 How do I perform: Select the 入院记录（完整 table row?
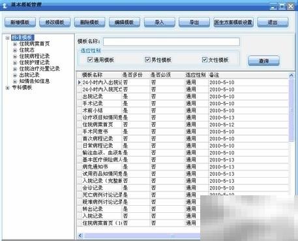tap(183, 181)
